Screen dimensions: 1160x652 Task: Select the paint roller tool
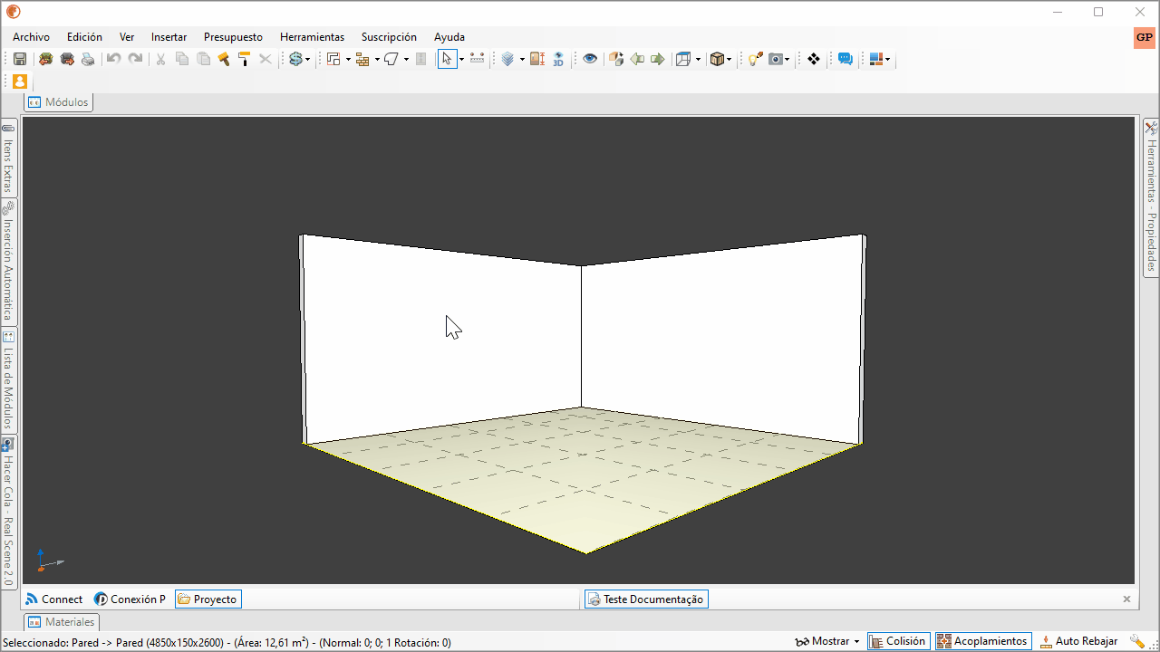click(244, 59)
